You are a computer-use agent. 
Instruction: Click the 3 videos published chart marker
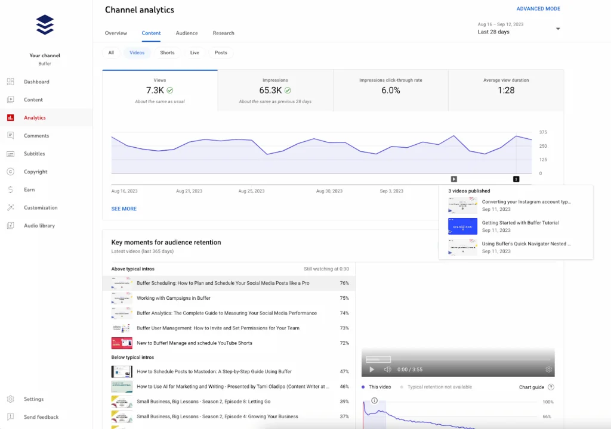tap(516, 179)
